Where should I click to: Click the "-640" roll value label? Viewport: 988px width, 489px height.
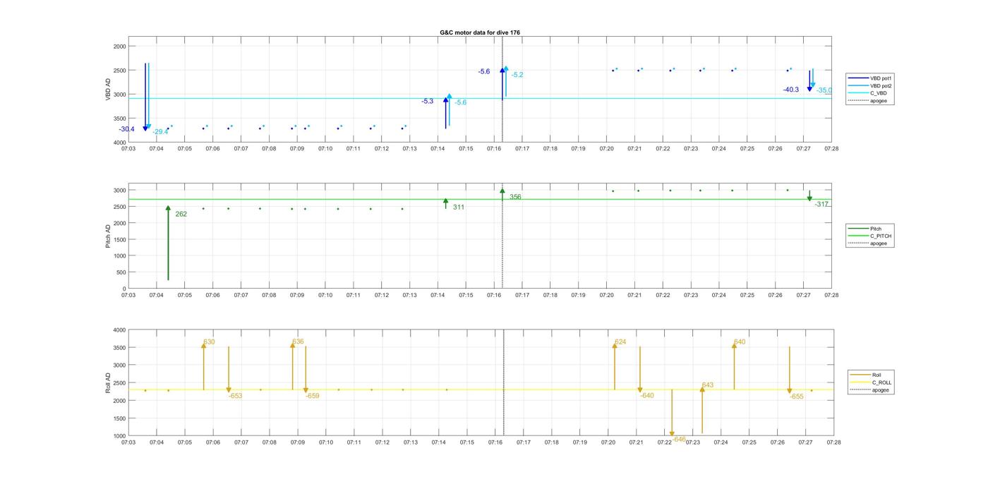click(x=647, y=395)
